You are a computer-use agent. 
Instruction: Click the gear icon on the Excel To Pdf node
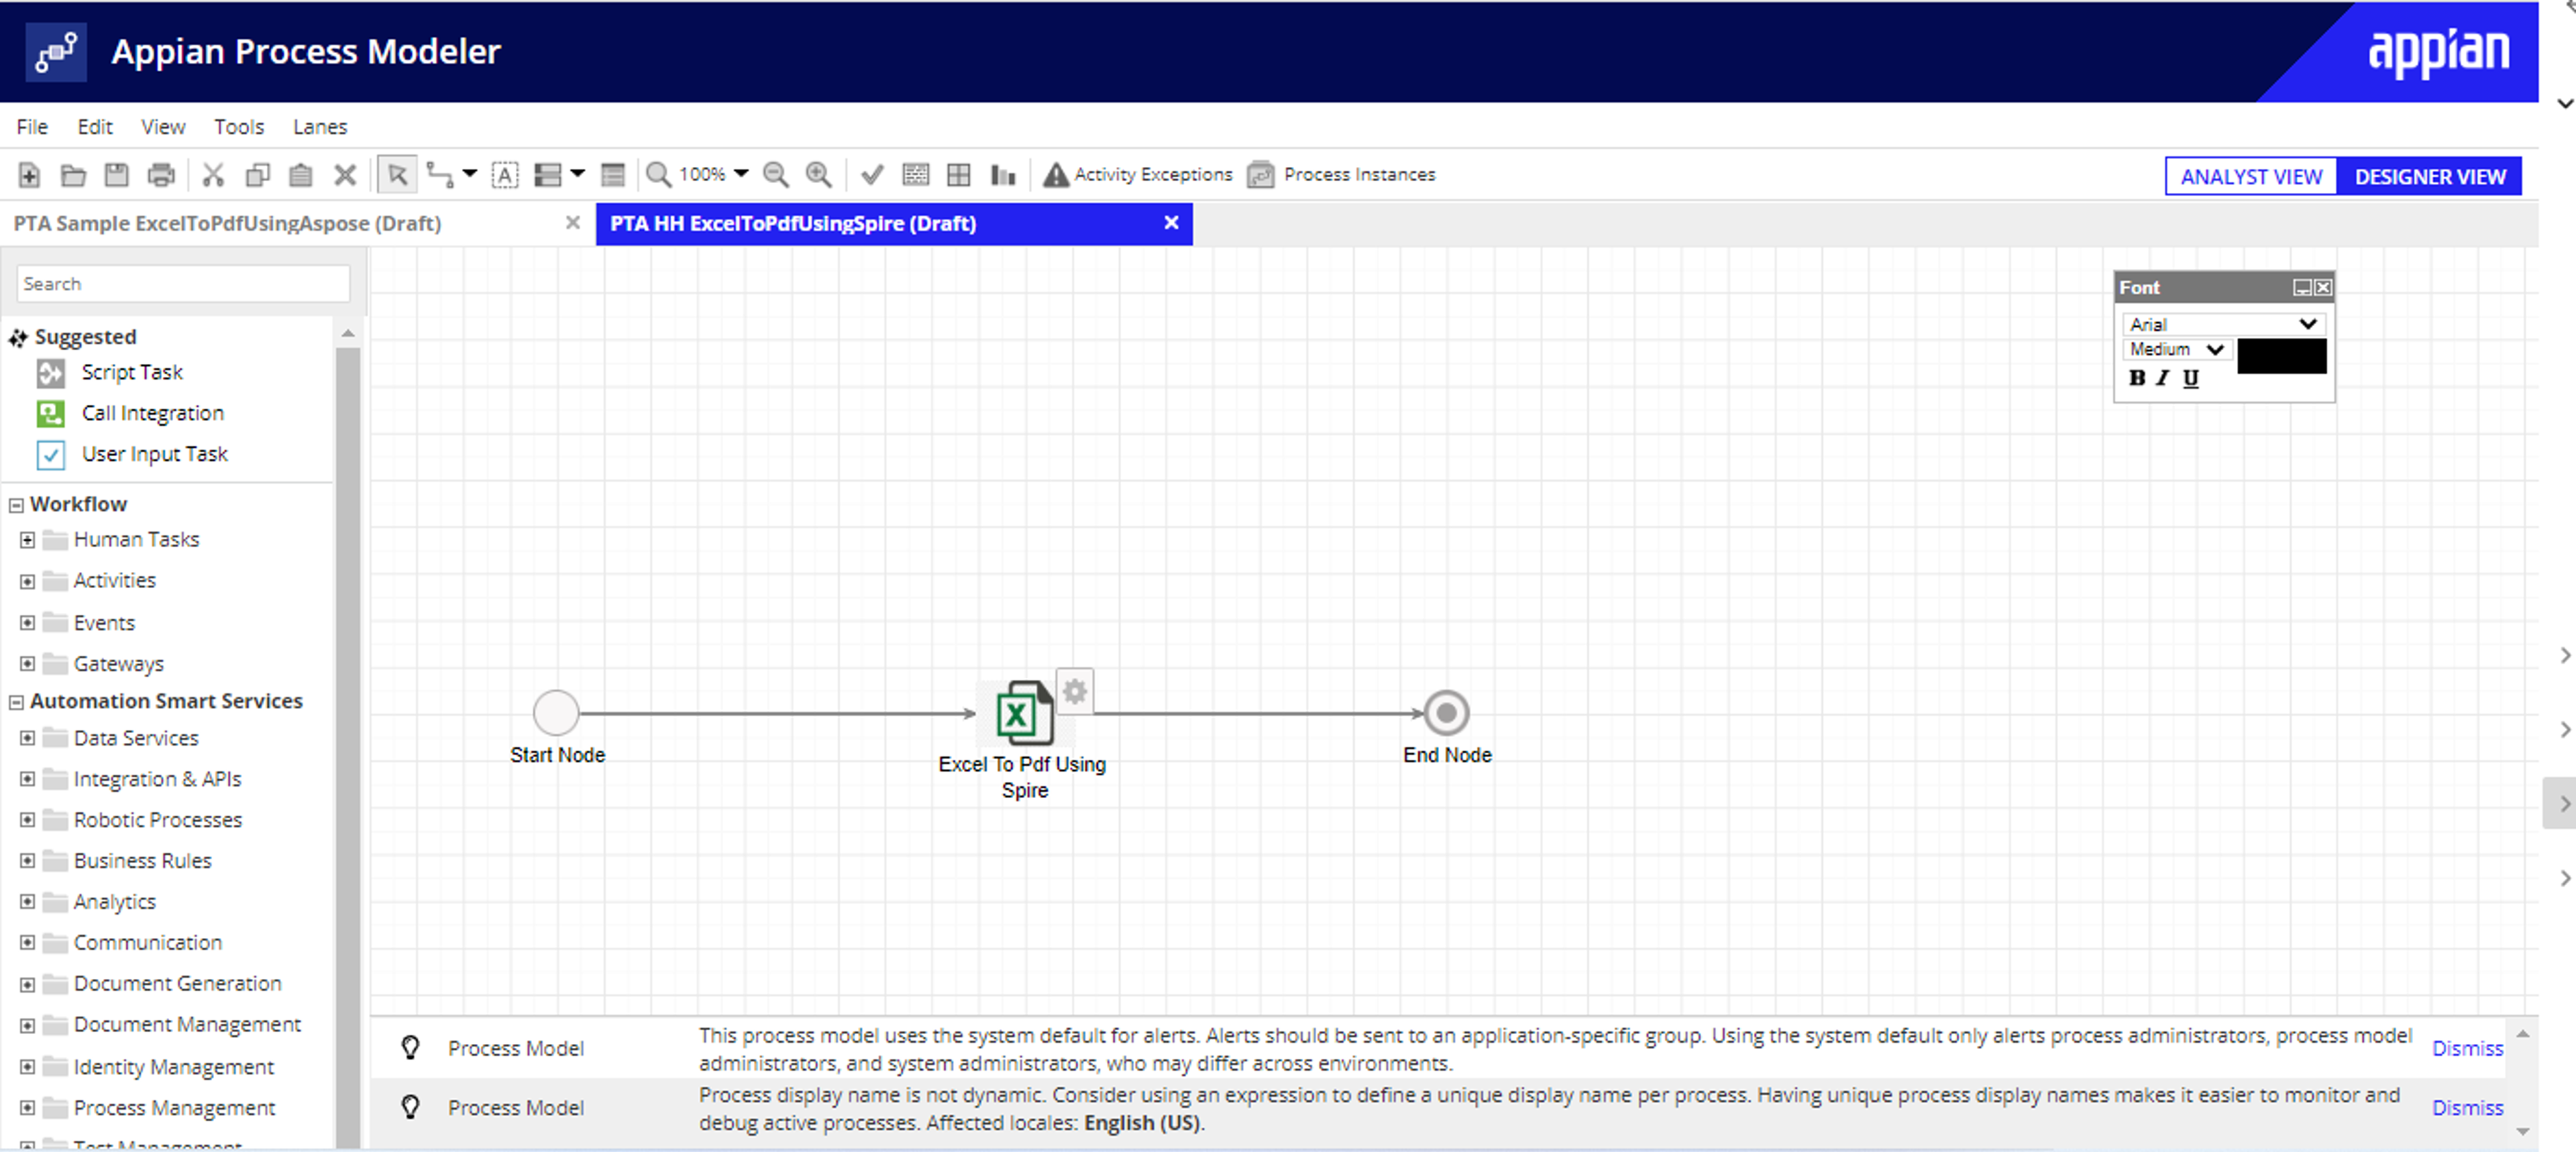[x=1074, y=691]
